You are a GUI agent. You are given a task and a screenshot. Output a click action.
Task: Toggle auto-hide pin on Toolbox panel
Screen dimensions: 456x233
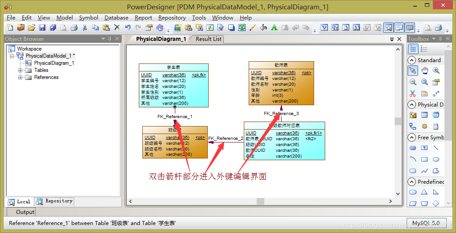coord(440,39)
